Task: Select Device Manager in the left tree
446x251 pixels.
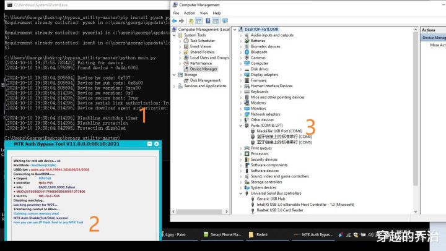Action: (x=203, y=69)
